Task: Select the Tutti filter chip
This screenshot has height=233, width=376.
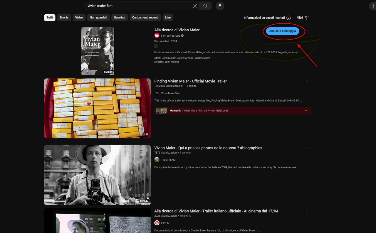Action: 50,18
